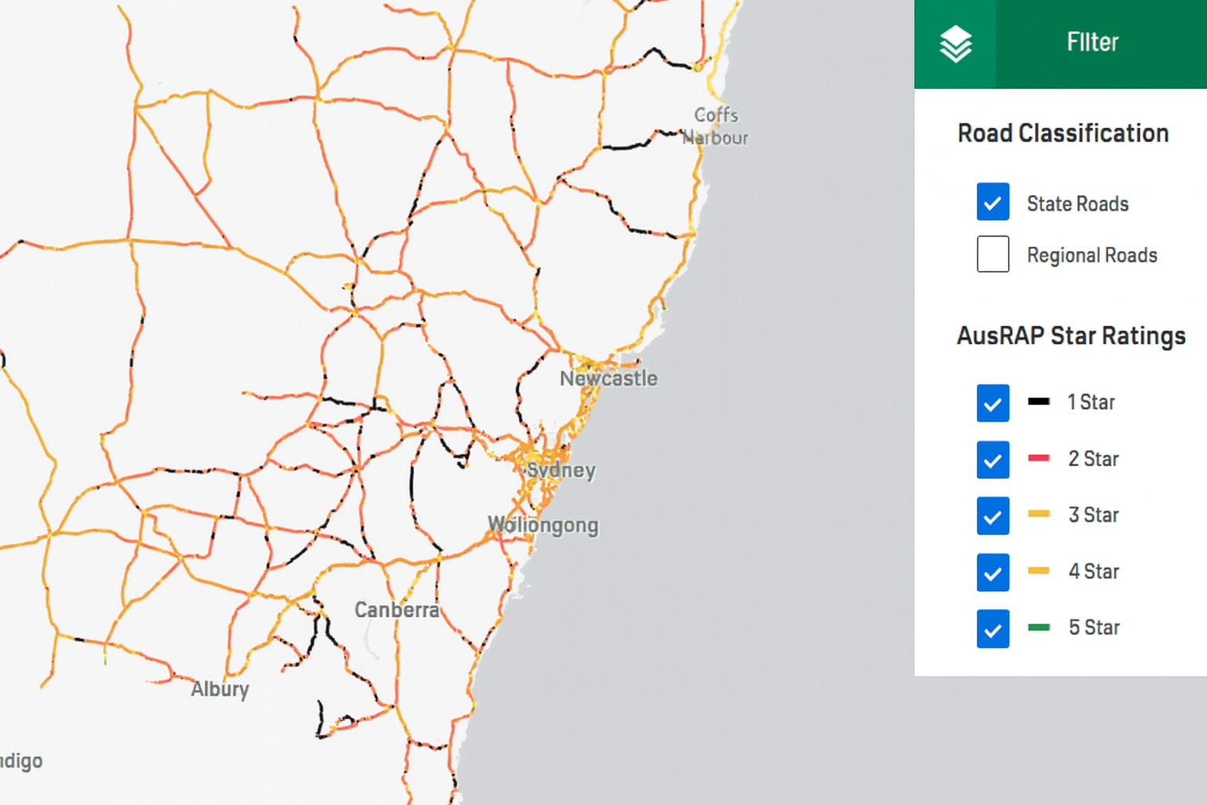Click the Newcastle map label
This screenshot has height=805, width=1207.
[x=609, y=378]
